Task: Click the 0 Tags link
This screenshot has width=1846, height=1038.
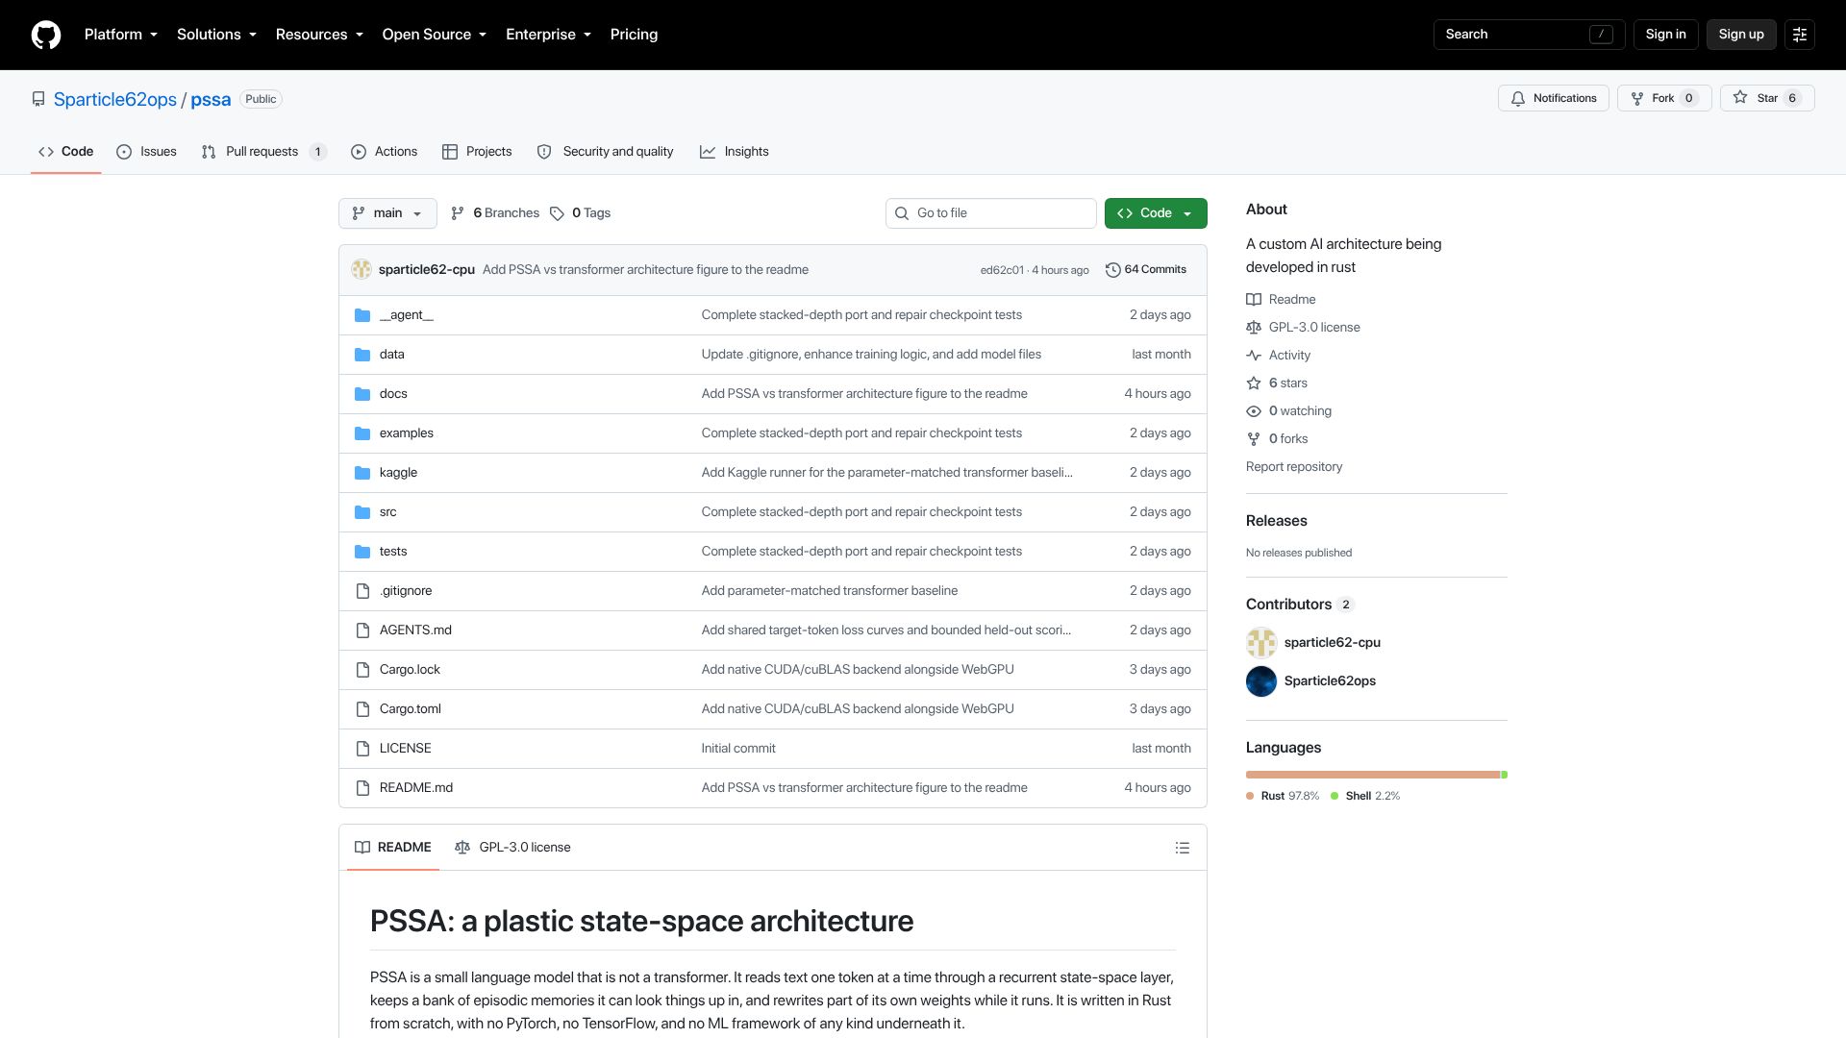Action: point(581,213)
